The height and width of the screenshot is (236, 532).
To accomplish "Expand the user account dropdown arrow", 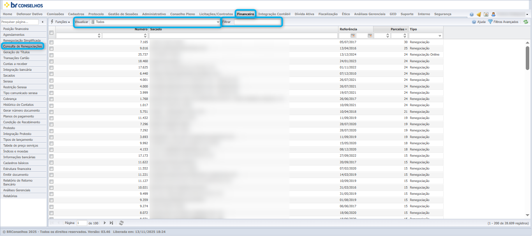I will point(527,14).
